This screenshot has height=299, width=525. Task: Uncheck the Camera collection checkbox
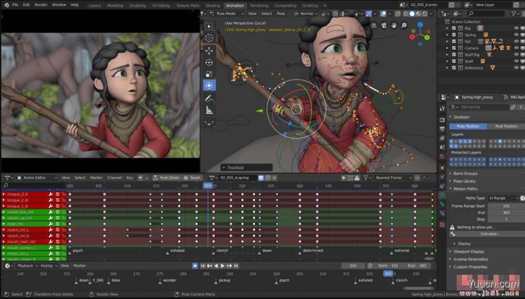pos(454,48)
